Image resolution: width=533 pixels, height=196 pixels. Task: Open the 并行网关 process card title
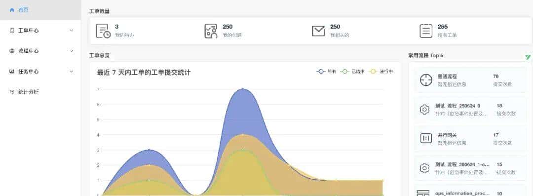tap(447, 135)
